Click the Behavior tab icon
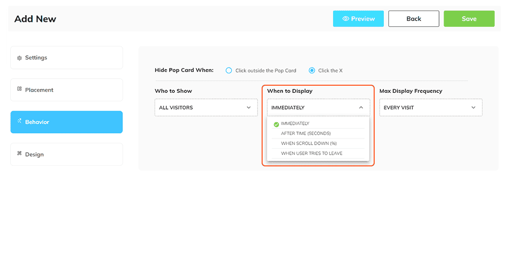 (x=19, y=121)
